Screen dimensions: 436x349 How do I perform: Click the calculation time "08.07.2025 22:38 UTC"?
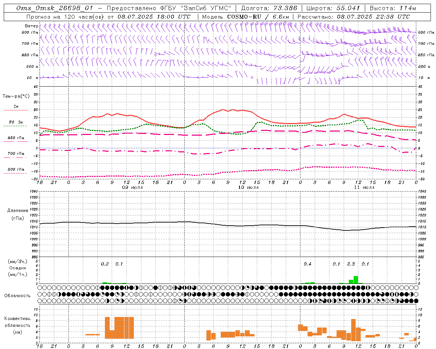tap(373, 17)
